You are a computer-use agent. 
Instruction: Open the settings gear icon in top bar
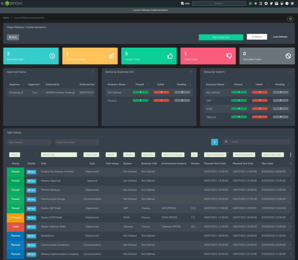pos(292,3)
